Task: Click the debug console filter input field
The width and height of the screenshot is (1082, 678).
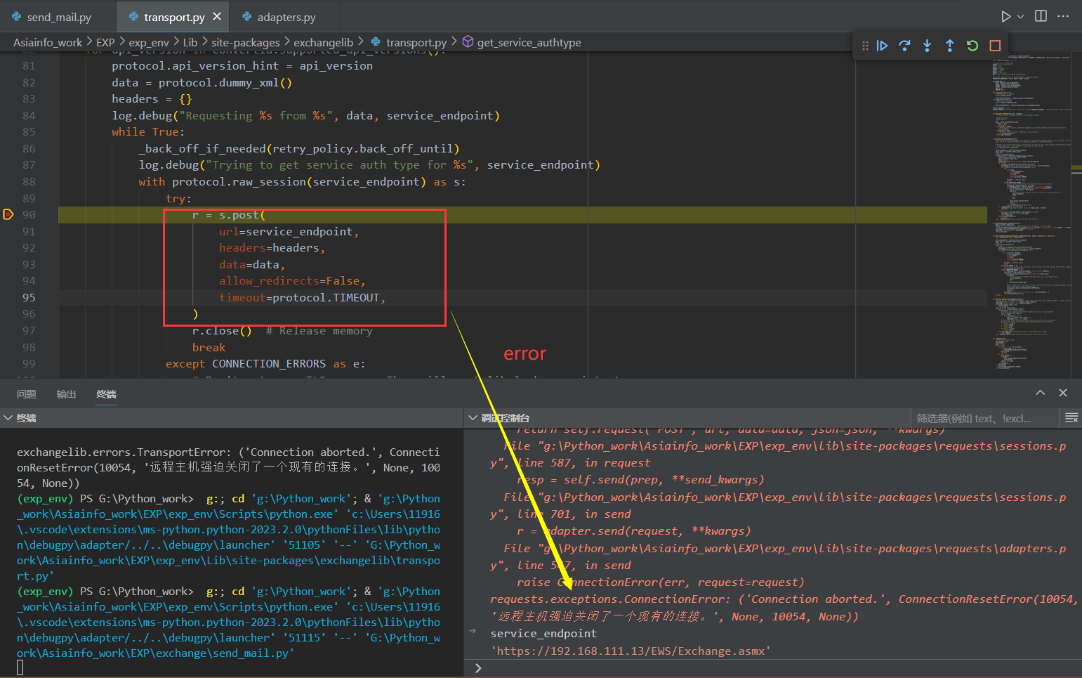Action: pyautogui.click(x=983, y=417)
